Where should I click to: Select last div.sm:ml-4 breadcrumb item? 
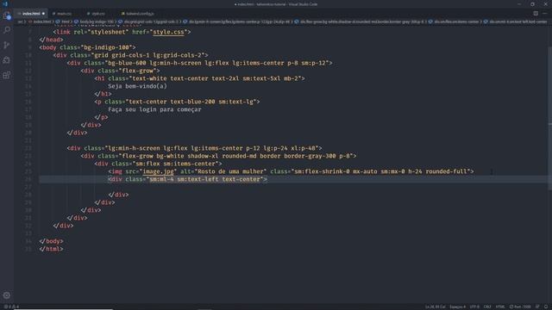[x=517, y=22]
